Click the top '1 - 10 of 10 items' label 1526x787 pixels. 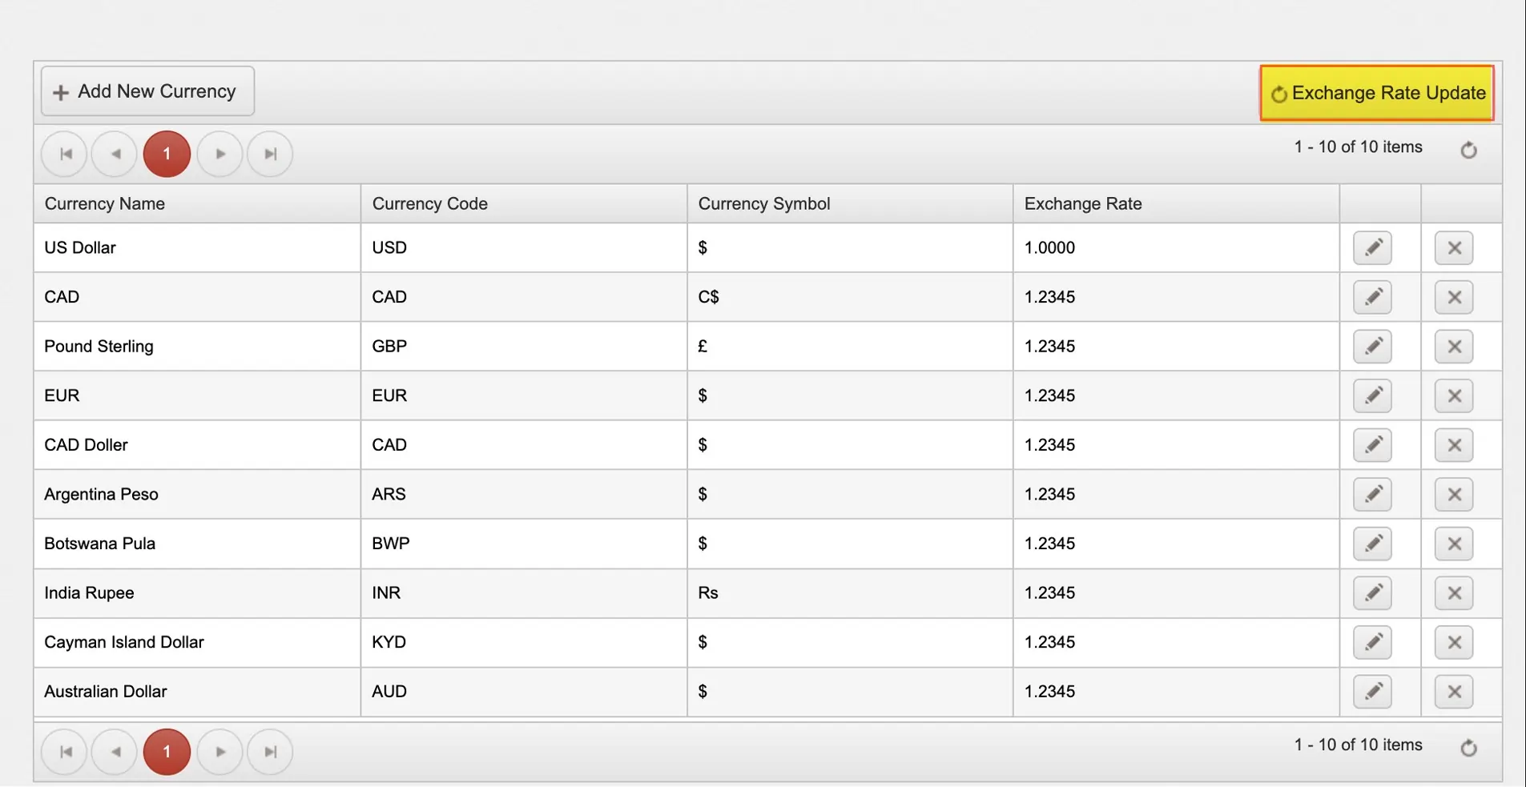pos(1358,147)
